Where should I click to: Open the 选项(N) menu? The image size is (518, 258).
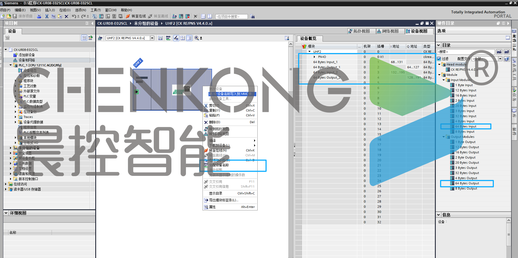[80, 10]
